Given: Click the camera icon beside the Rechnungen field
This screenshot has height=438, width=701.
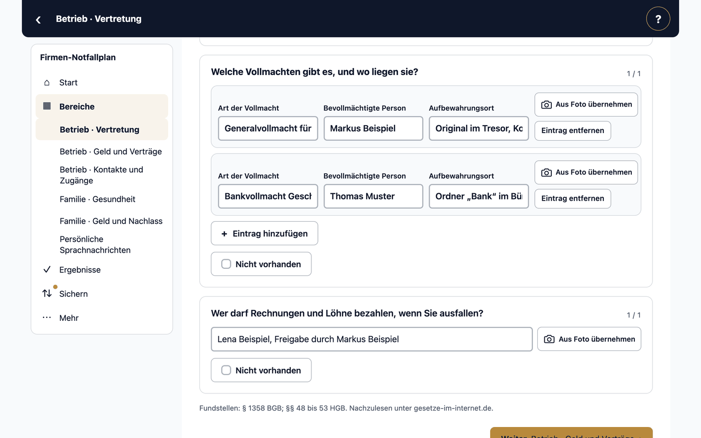Looking at the screenshot, I should (x=549, y=339).
